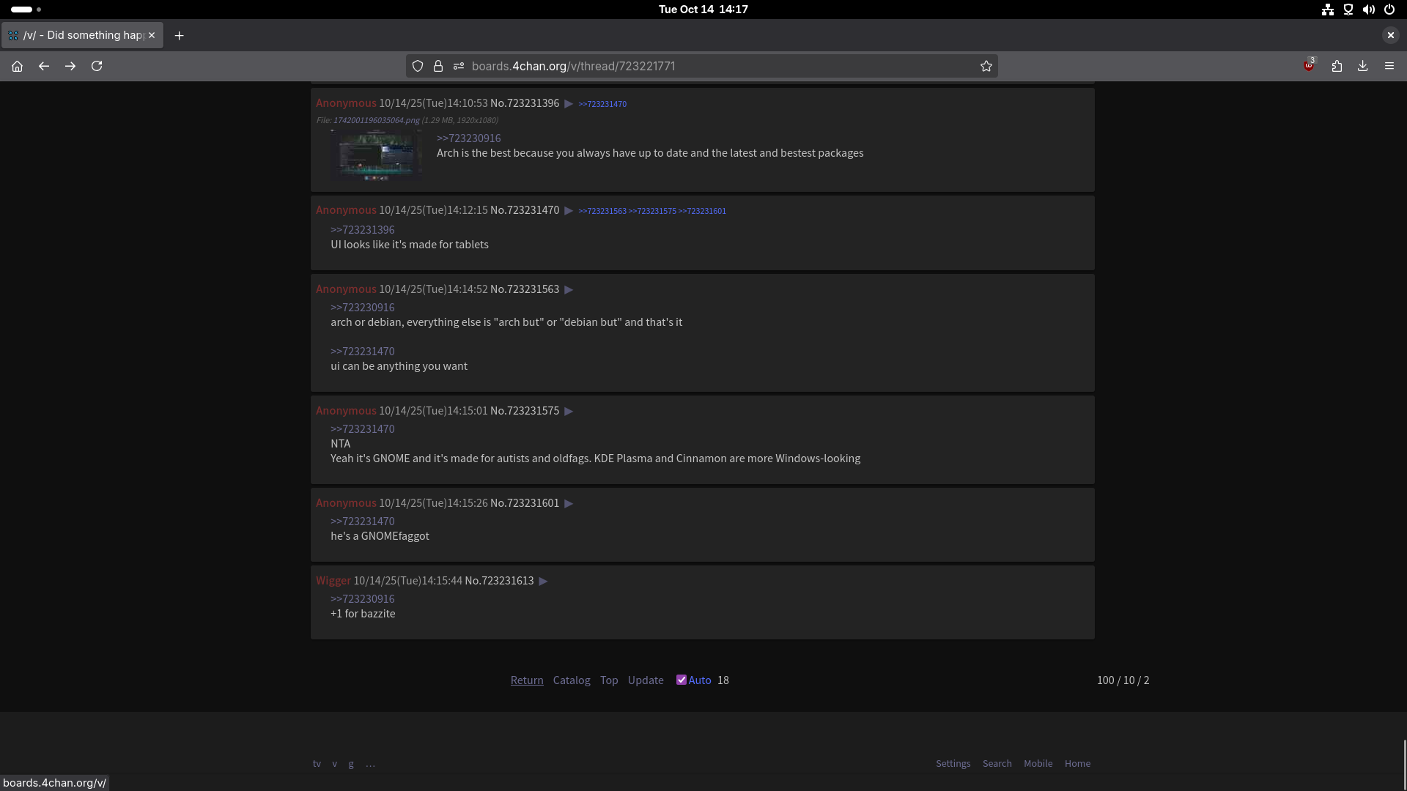Click the Update link
1407x791 pixels.
(646, 680)
